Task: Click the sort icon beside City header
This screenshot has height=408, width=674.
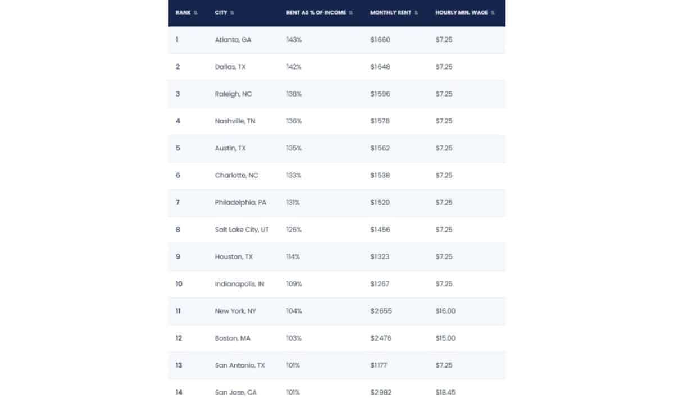Action: [232, 13]
